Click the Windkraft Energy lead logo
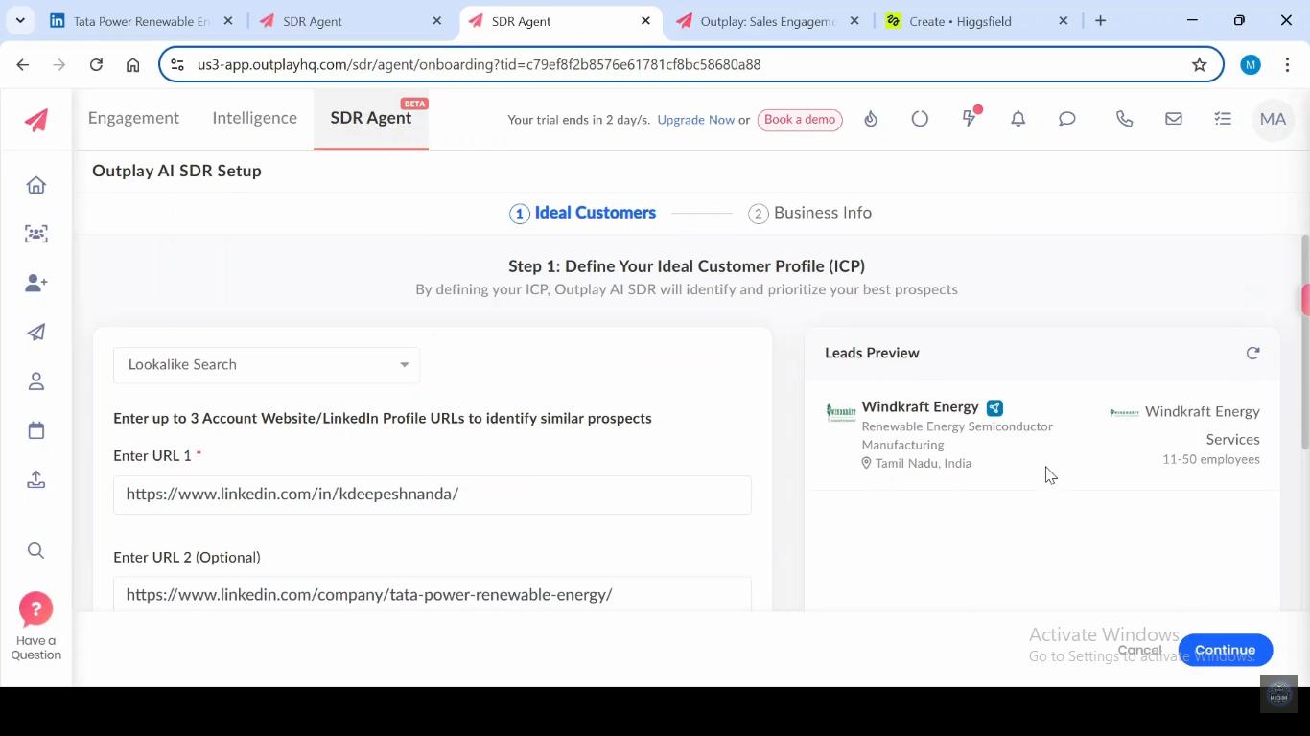1310x736 pixels. pos(841,412)
